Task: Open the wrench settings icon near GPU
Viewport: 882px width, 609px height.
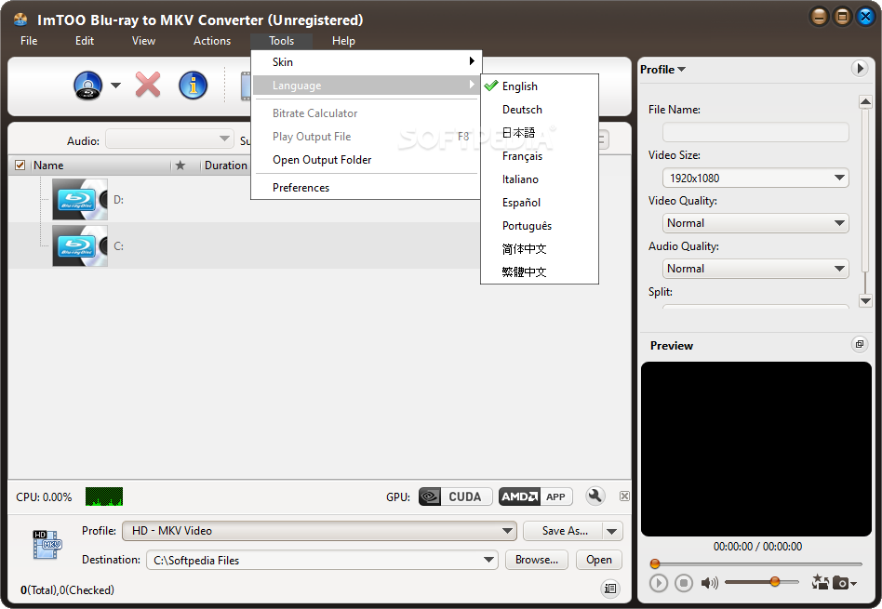Action: pyautogui.click(x=595, y=496)
